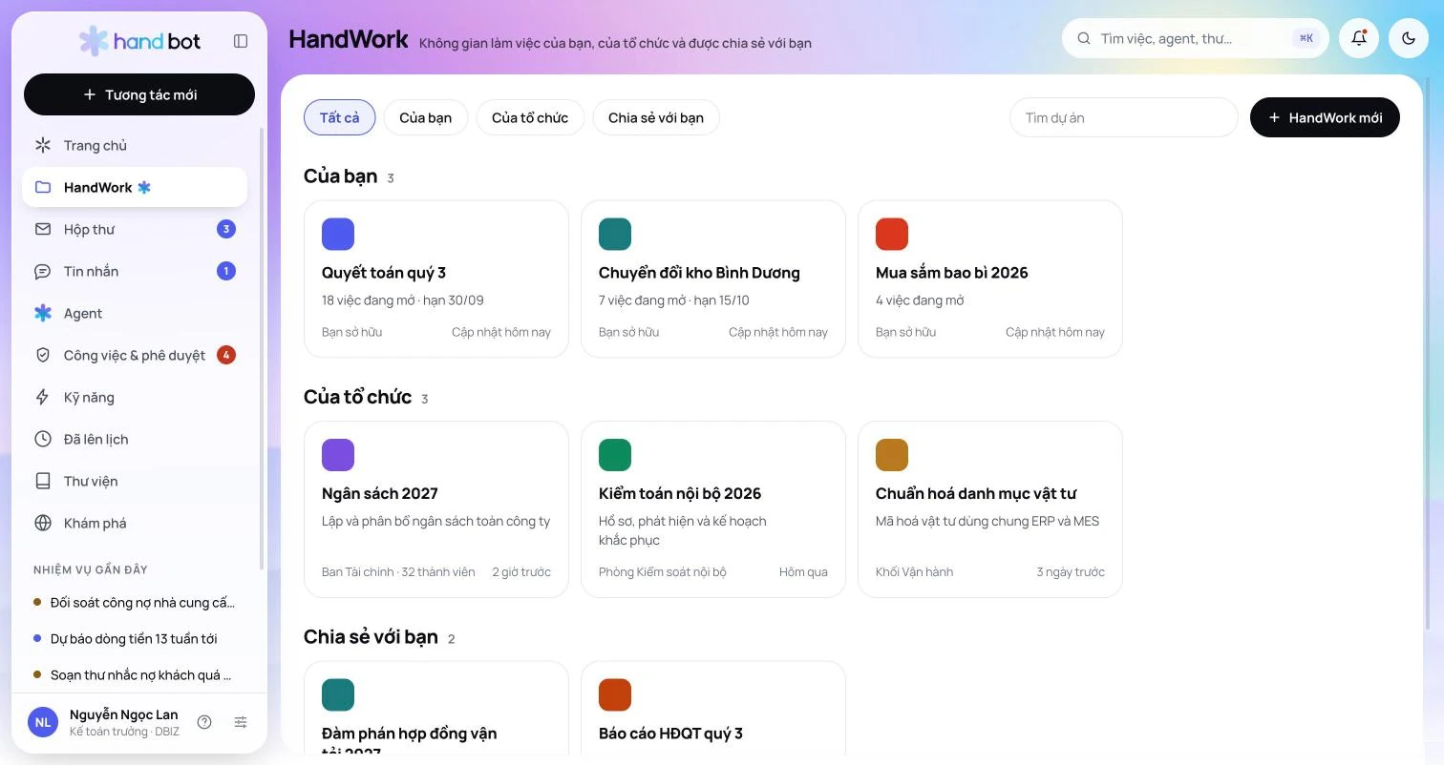Open the Ngân sách 2027 project card
The image size is (1444, 765).
[436, 509]
